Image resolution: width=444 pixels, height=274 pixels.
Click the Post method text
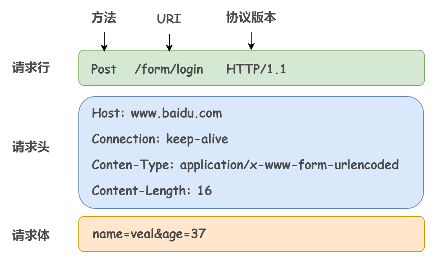tap(104, 69)
